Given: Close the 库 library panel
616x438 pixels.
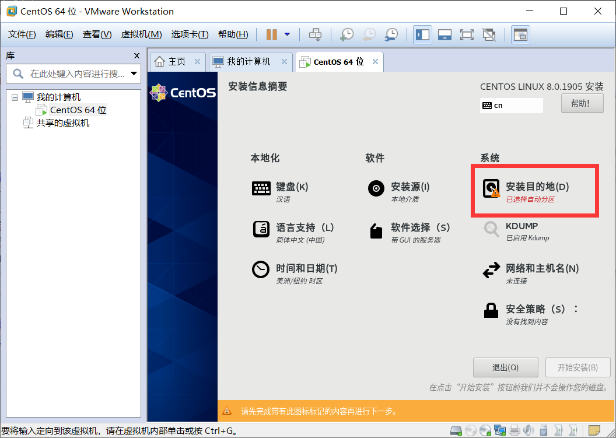Looking at the screenshot, I should (x=136, y=56).
